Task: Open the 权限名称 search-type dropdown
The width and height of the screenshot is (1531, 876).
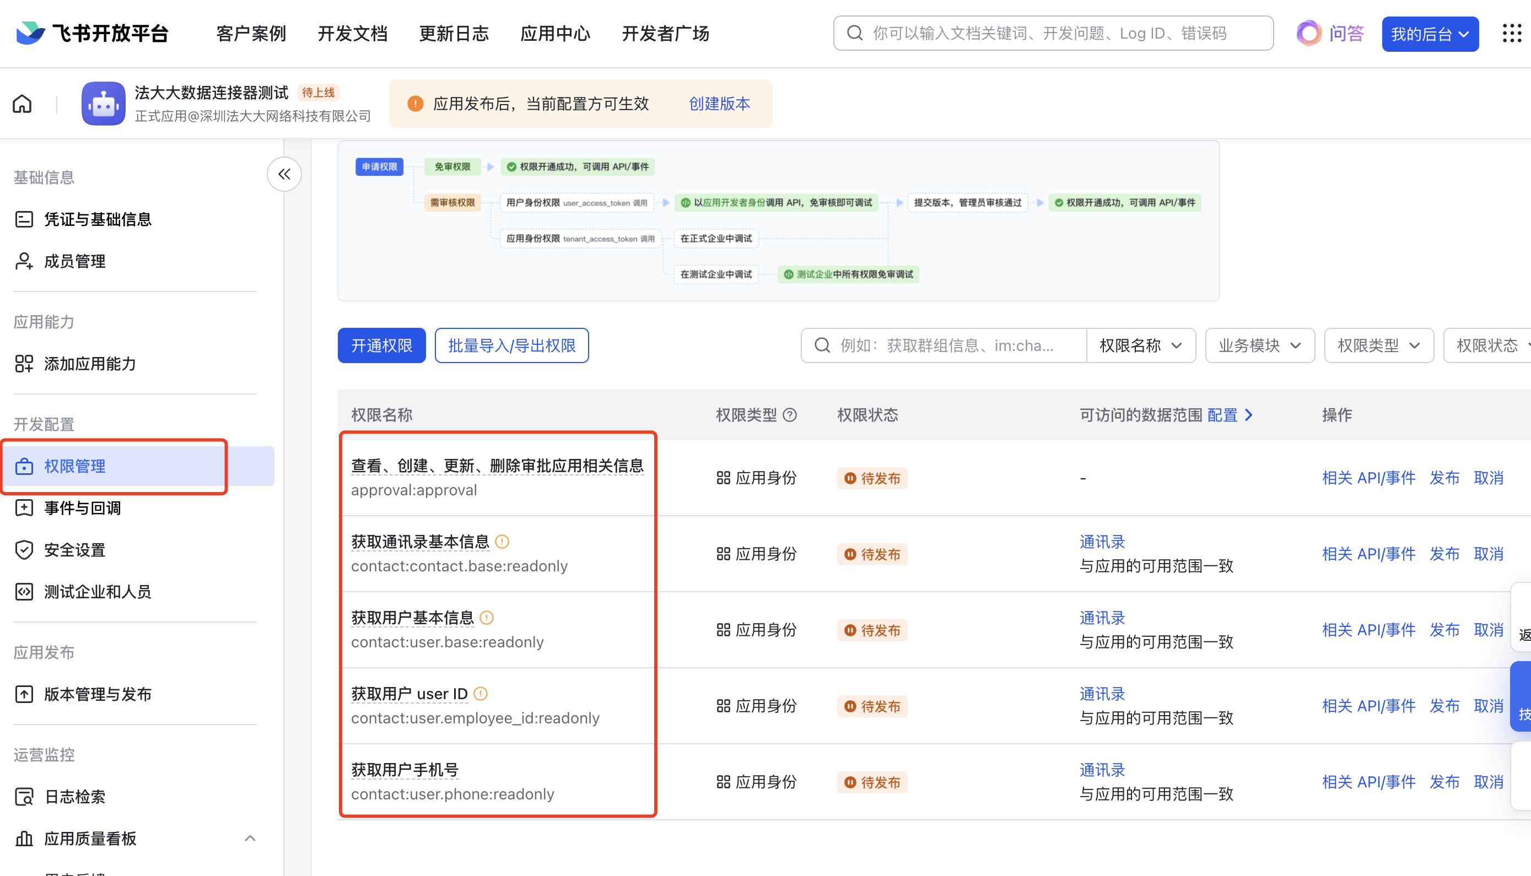Action: (1140, 345)
